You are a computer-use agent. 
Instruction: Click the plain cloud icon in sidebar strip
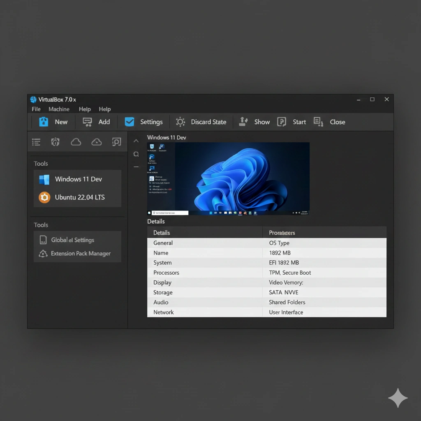tap(76, 142)
